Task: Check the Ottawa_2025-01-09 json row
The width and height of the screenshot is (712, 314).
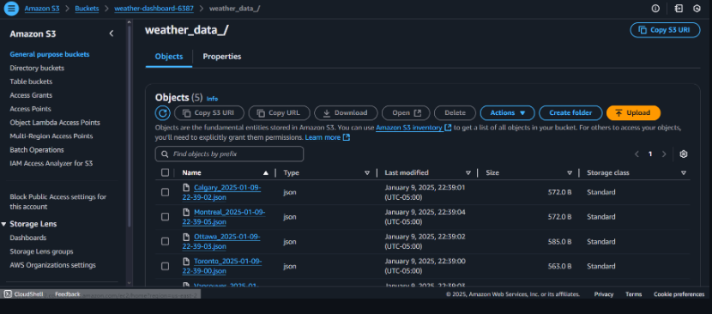Action: coord(165,241)
